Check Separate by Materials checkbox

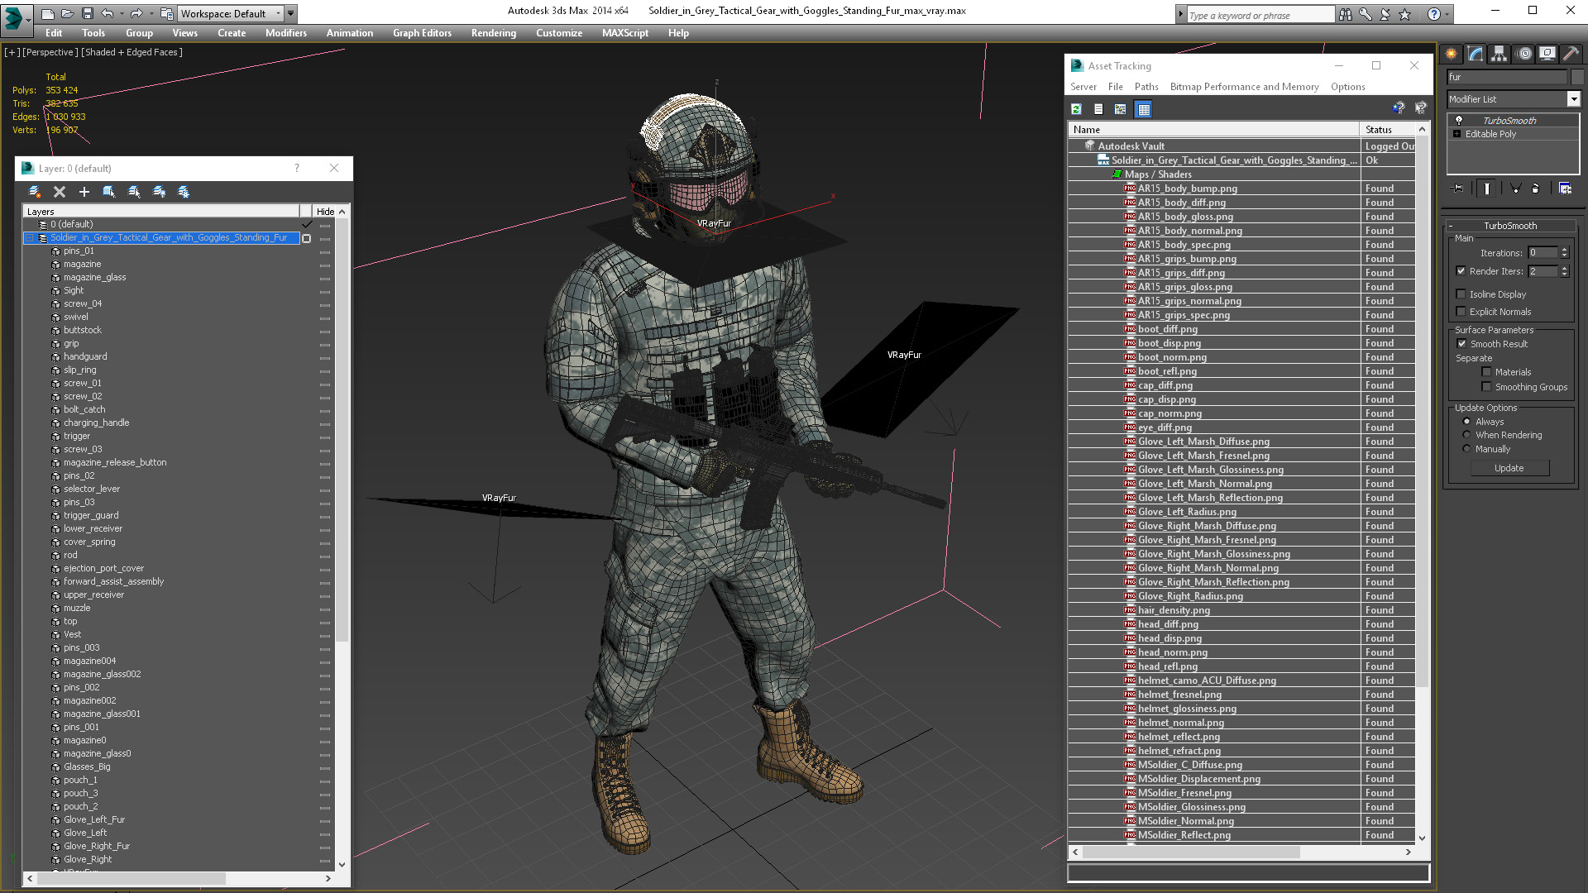(1486, 372)
